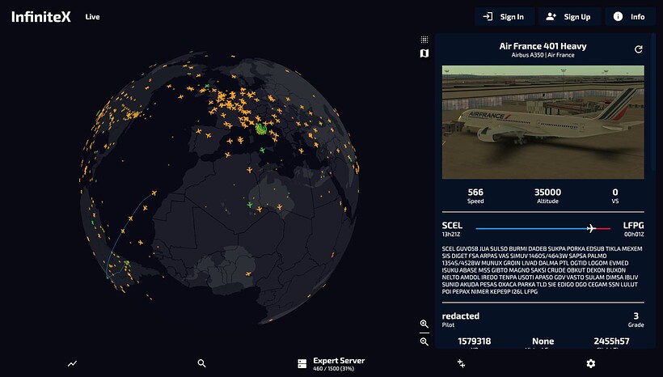Open the search magnifier in bottom bar

(201, 363)
